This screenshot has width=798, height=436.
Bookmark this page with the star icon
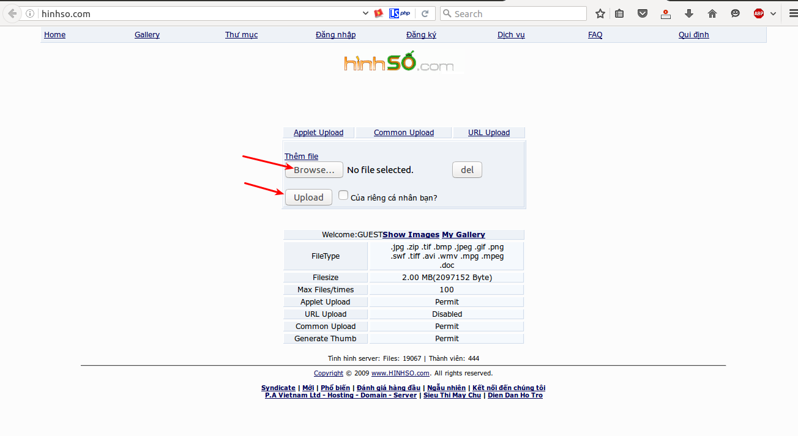(600, 13)
